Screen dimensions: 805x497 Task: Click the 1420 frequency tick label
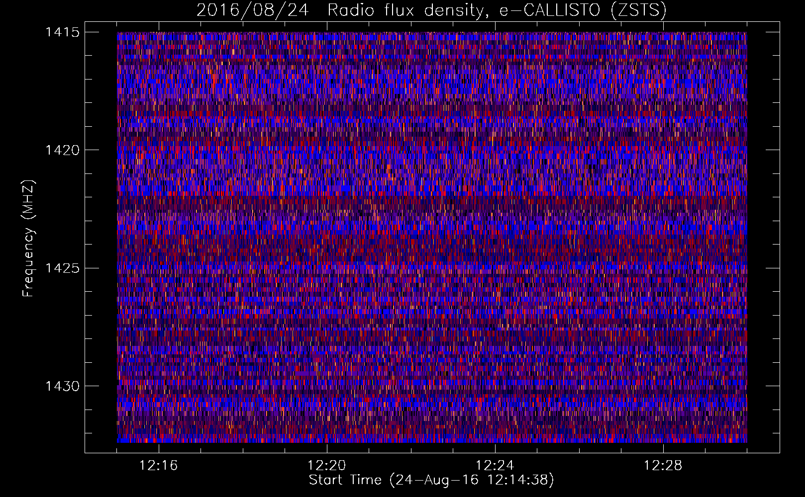(x=62, y=150)
